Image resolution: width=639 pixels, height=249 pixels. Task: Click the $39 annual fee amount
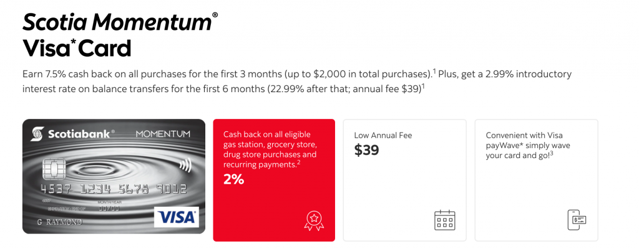[366, 150]
